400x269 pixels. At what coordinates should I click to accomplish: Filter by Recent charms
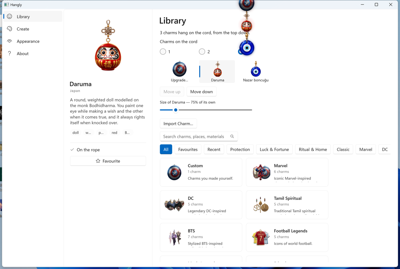pos(214,149)
